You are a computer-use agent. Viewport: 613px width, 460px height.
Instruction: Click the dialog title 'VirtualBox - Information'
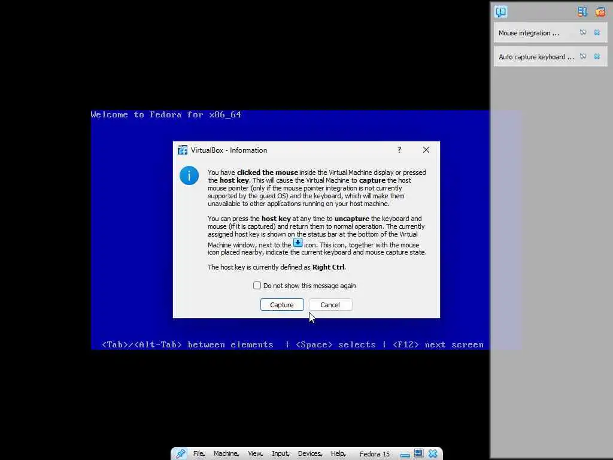click(229, 150)
